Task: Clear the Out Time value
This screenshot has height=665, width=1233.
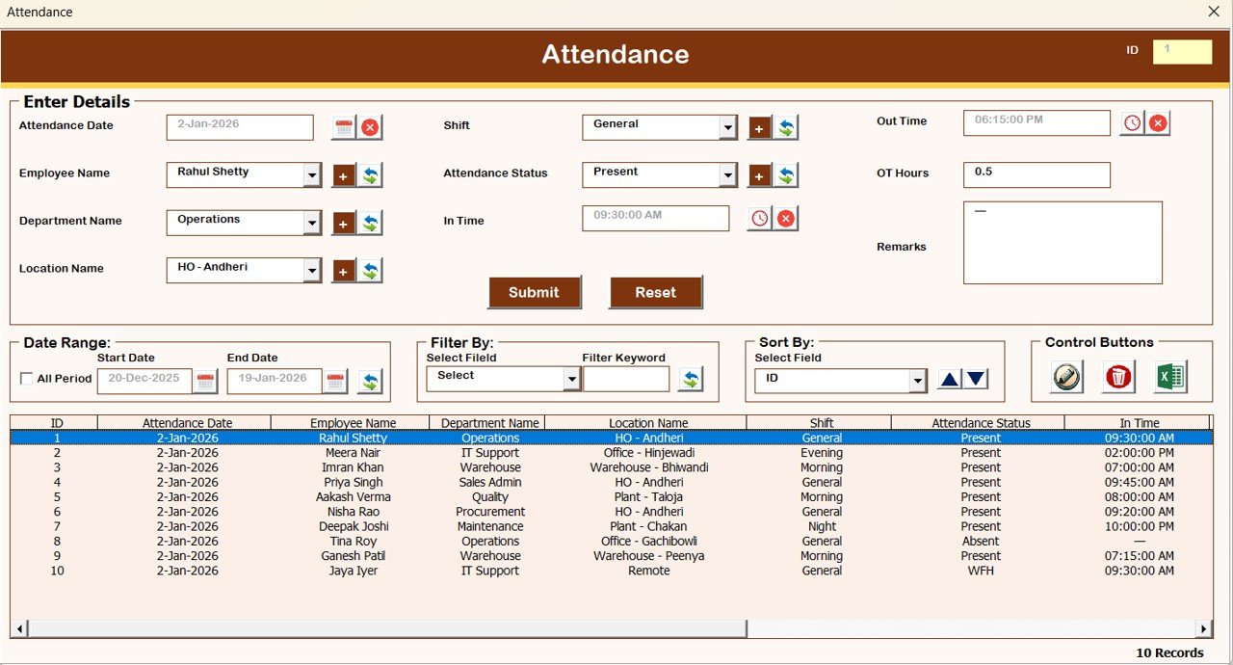Action: click(1158, 122)
